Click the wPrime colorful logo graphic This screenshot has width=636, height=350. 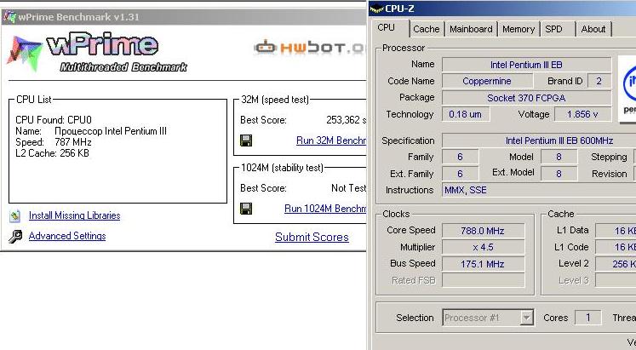tap(24, 54)
